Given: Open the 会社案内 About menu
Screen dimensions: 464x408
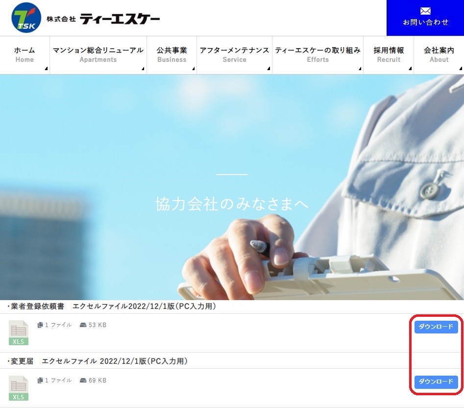Looking at the screenshot, I should pyautogui.click(x=439, y=55).
